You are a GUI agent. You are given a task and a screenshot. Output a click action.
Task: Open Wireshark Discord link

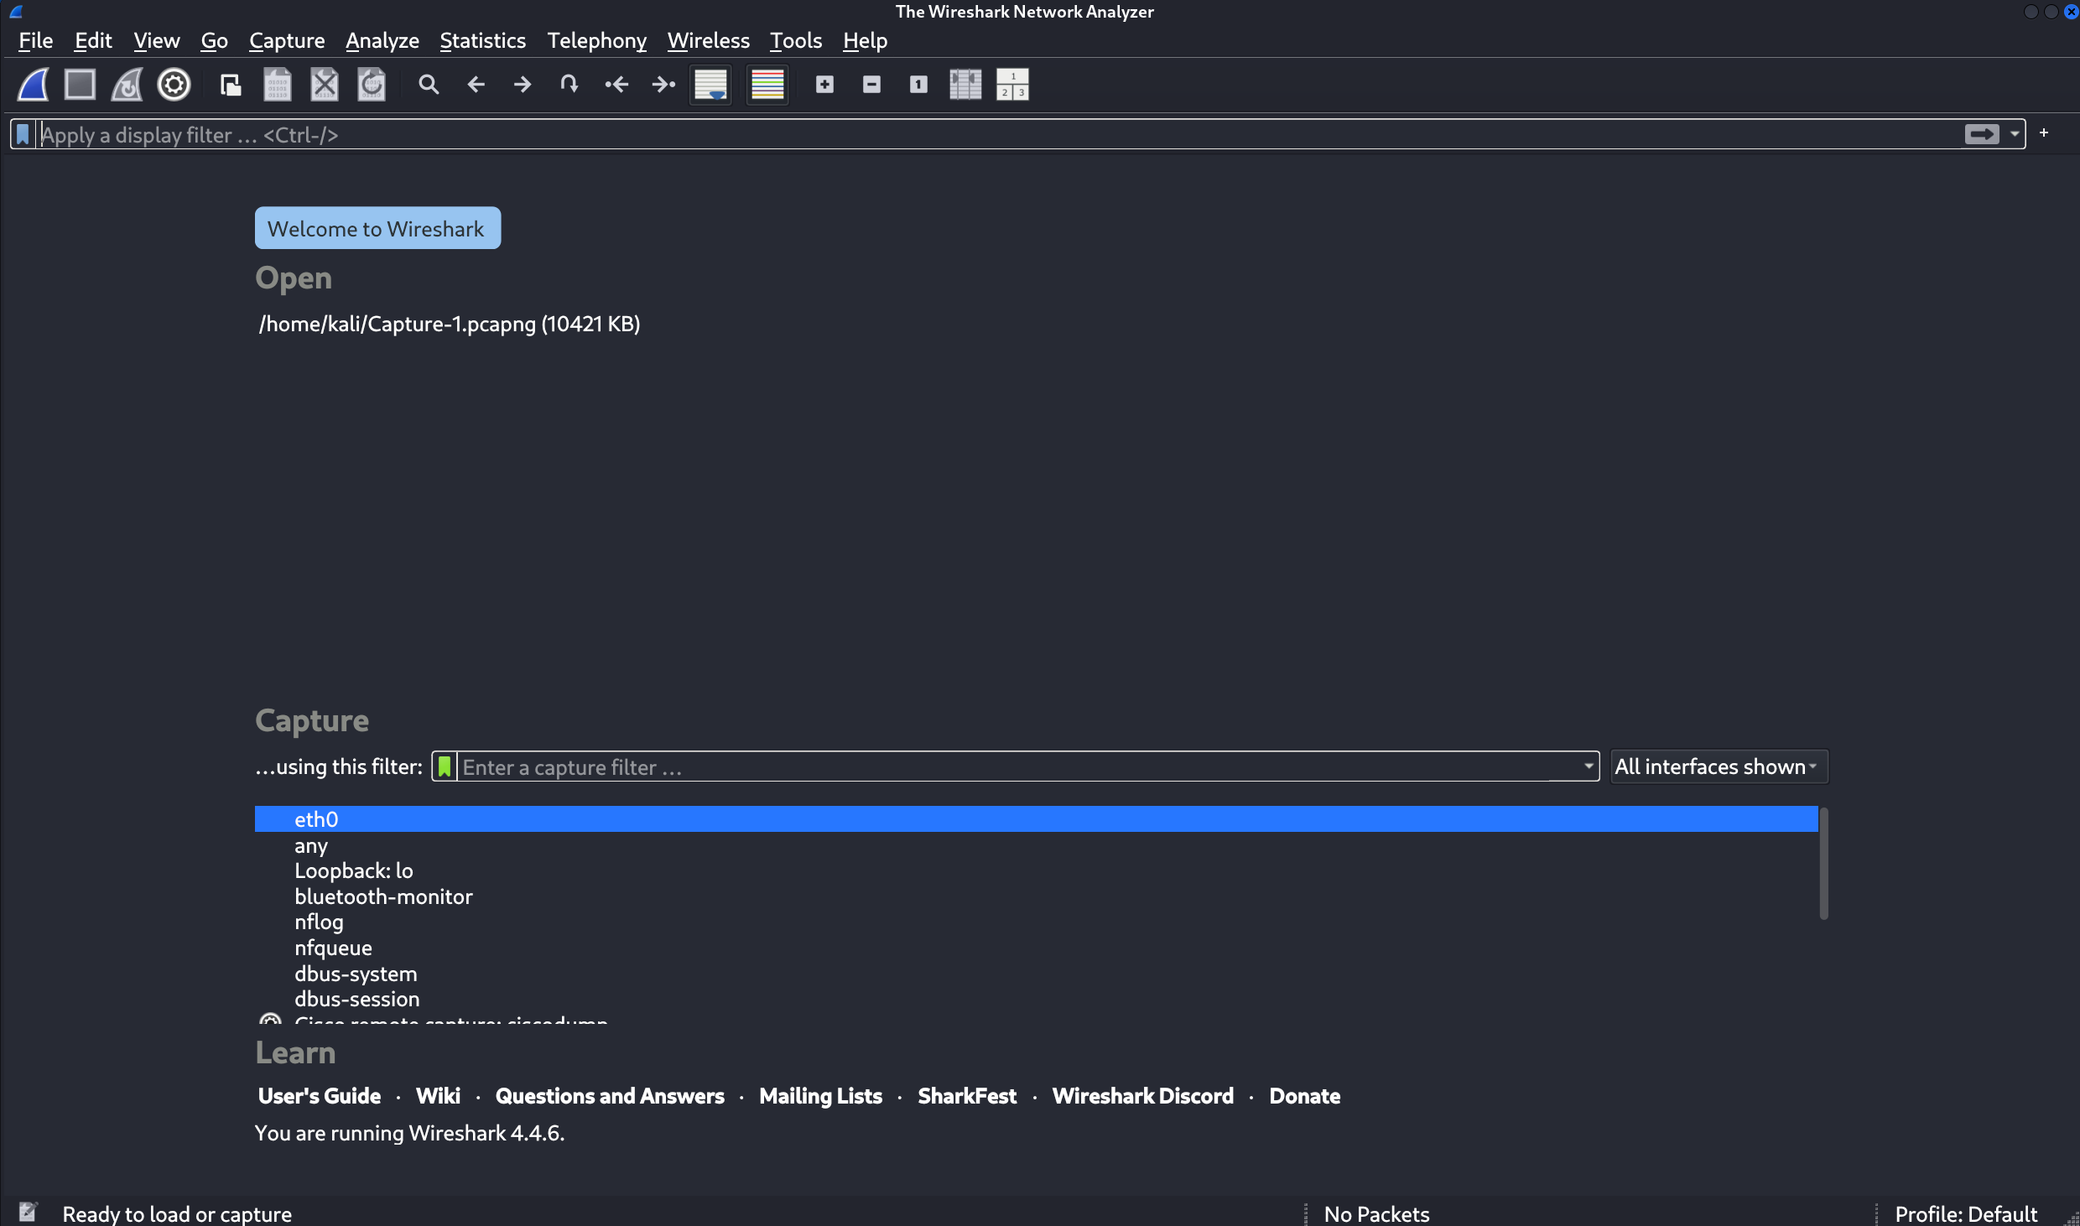(x=1143, y=1096)
